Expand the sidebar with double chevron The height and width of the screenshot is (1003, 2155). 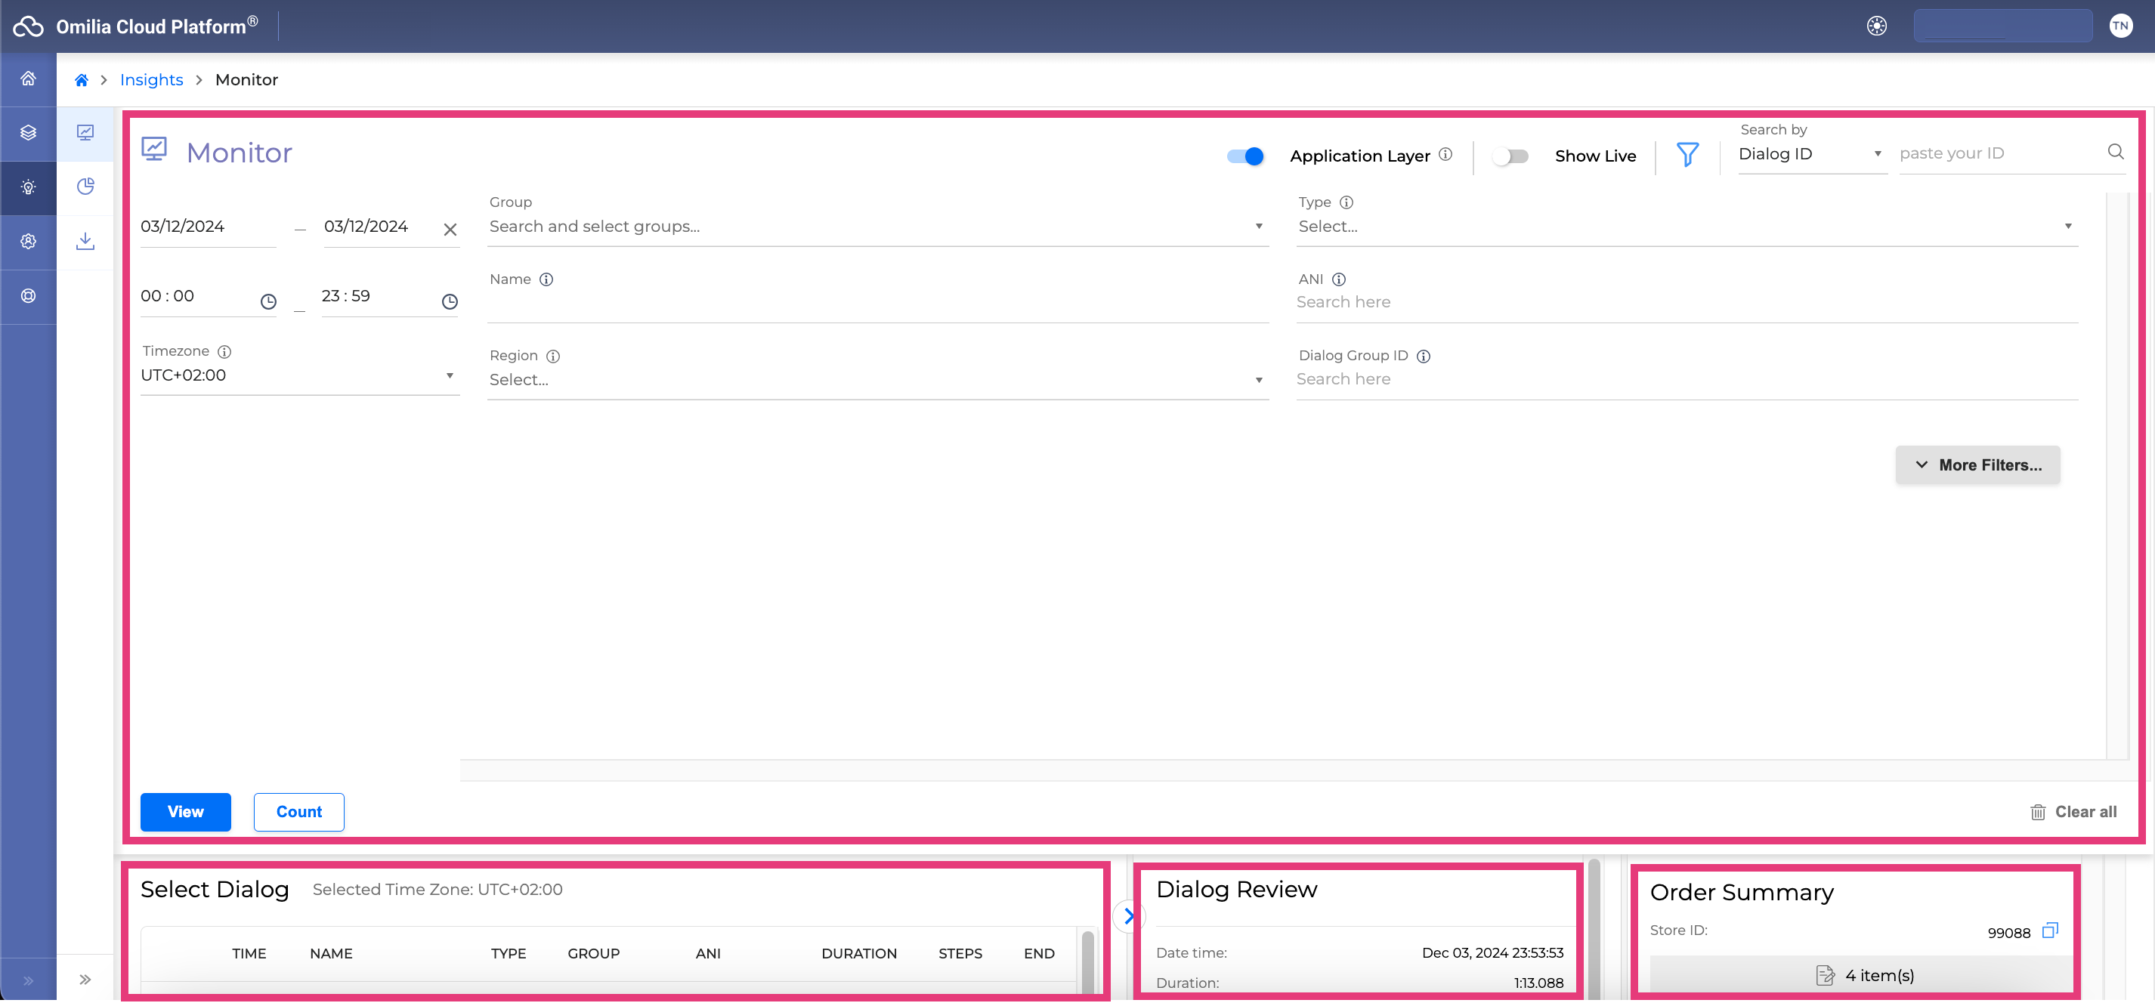pos(85,980)
